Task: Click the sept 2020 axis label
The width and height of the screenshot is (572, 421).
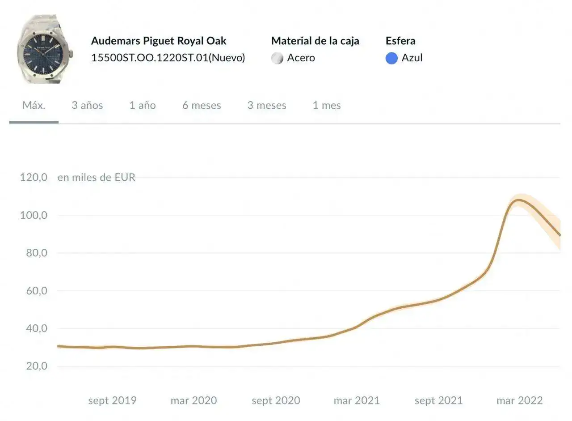Action: (276, 400)
